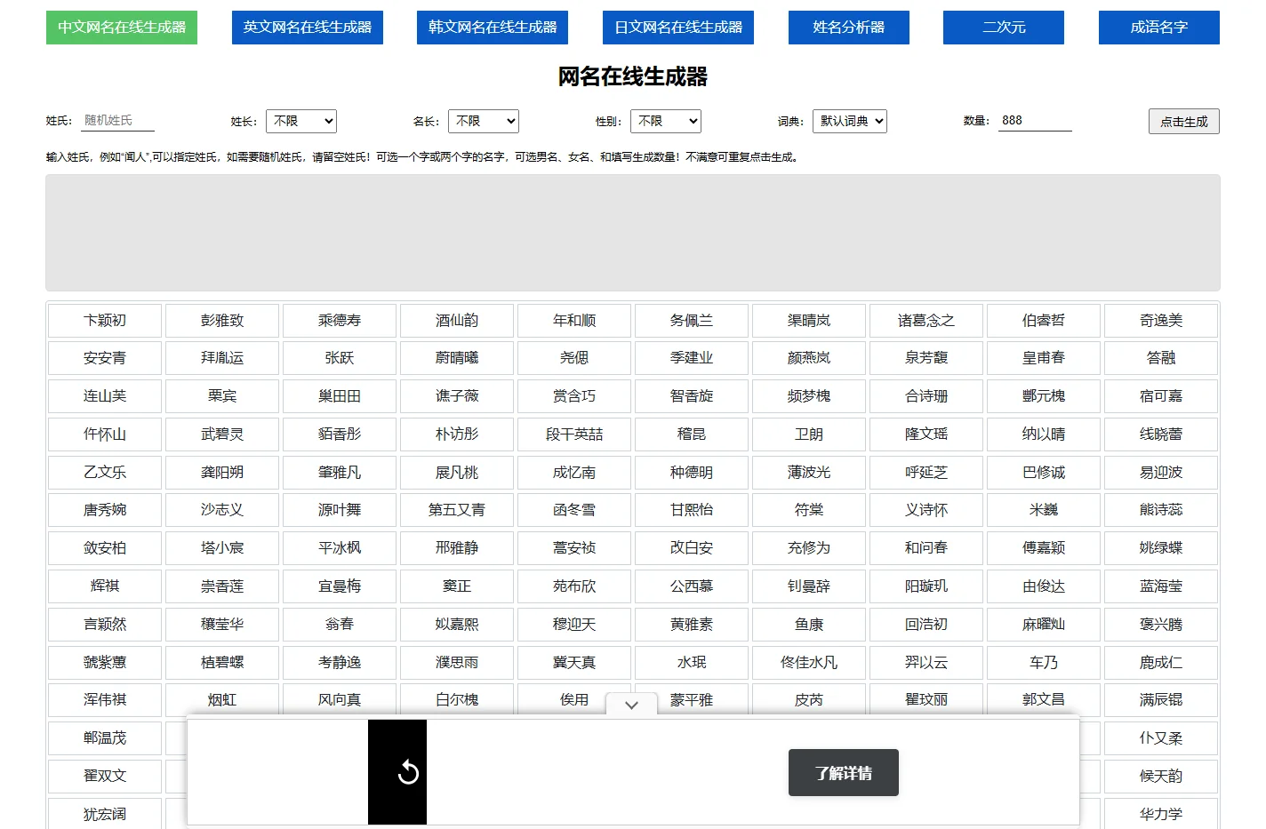Select the name 呼延芝

[926, 473]
